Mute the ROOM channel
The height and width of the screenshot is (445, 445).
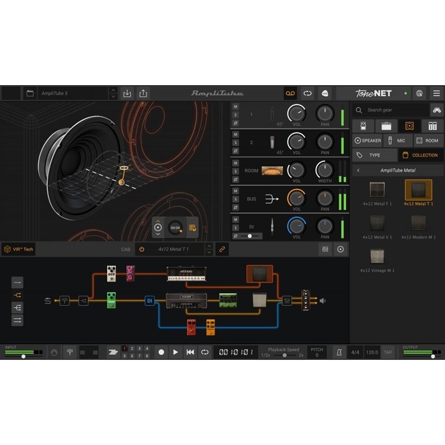235,163
